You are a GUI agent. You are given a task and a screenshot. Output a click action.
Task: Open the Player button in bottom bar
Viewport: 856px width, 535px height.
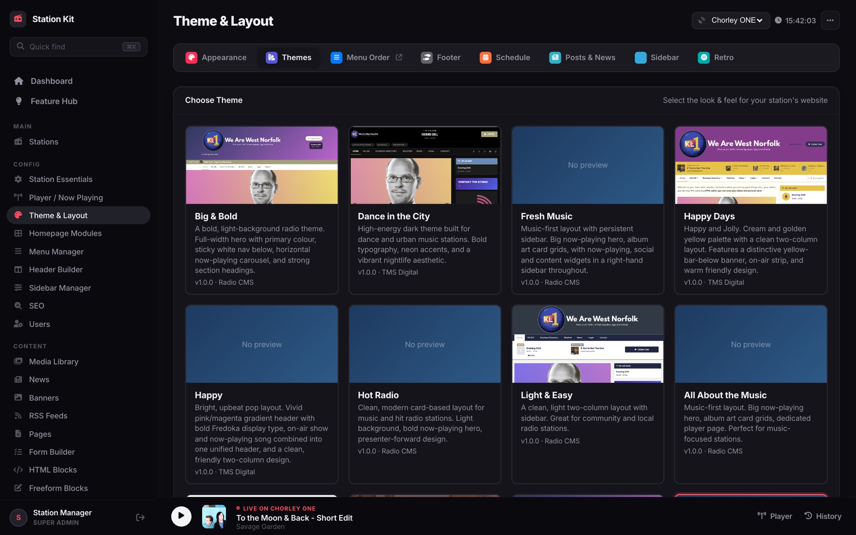click(x=775, y=516)
